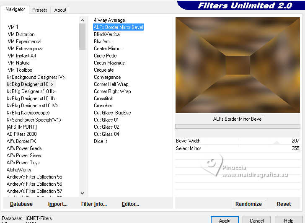Choose the Circle Pede filter
Screen dimensions: 305x223
coord(105,56)
